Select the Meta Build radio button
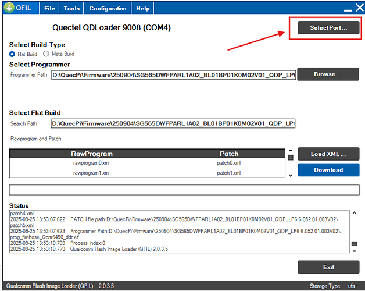This screenshot has height=291, width=365. tap(46, 54)
